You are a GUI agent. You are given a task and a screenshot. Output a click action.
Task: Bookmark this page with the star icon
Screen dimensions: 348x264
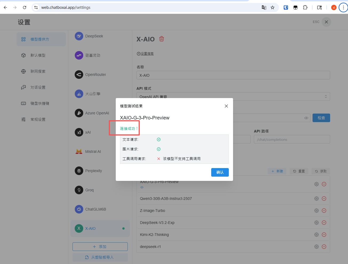pyautogui.click(x=273, y=7)
